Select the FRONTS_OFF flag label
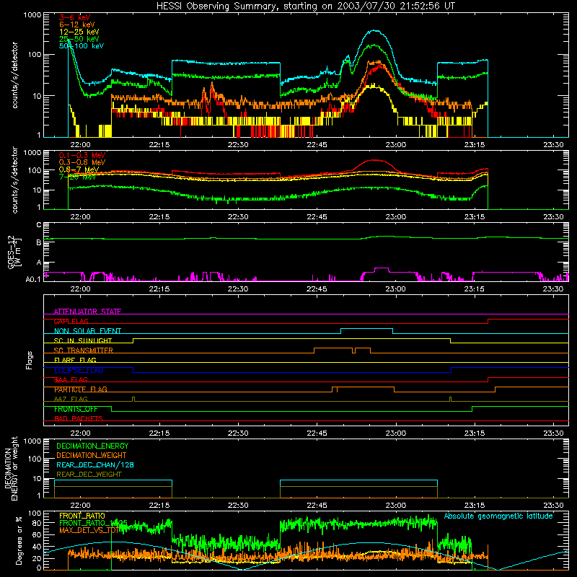577x577 pixels. (76, 409)
